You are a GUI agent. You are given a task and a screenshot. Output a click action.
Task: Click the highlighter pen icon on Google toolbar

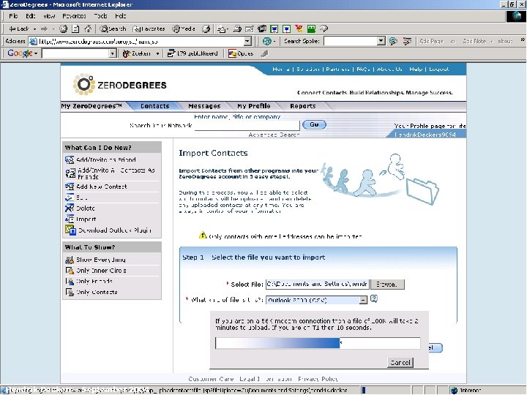coord(265,53)
